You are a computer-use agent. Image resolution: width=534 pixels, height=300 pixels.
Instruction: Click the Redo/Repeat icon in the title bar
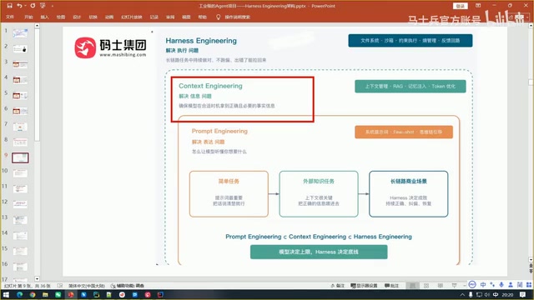coord(33,6)
